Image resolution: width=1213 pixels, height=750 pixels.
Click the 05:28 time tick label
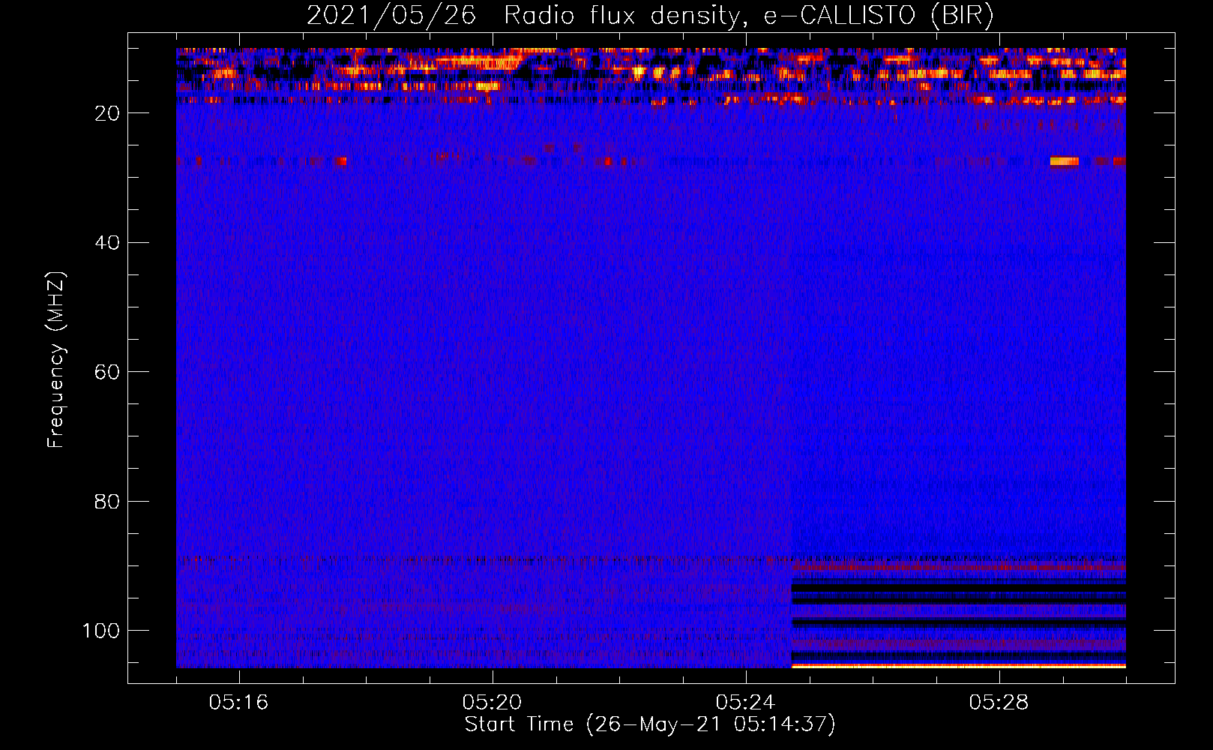pos(999,703)
